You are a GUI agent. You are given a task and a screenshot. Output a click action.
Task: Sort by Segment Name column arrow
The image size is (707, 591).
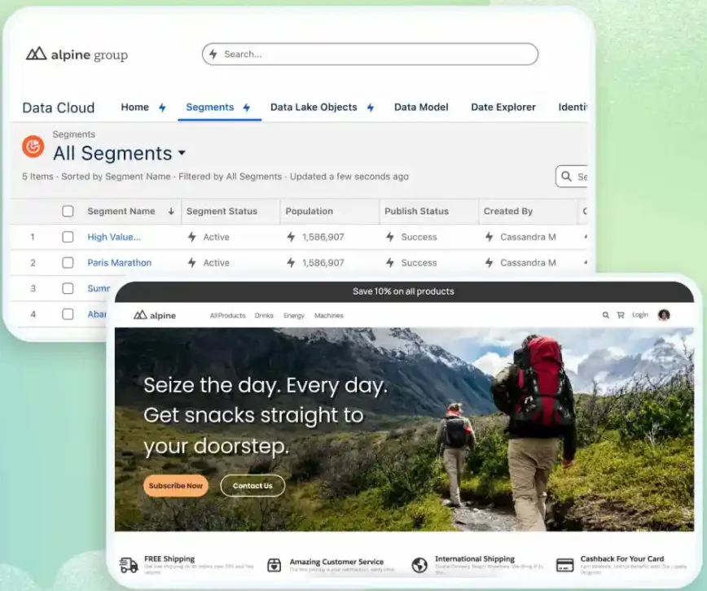click(171, 212)
